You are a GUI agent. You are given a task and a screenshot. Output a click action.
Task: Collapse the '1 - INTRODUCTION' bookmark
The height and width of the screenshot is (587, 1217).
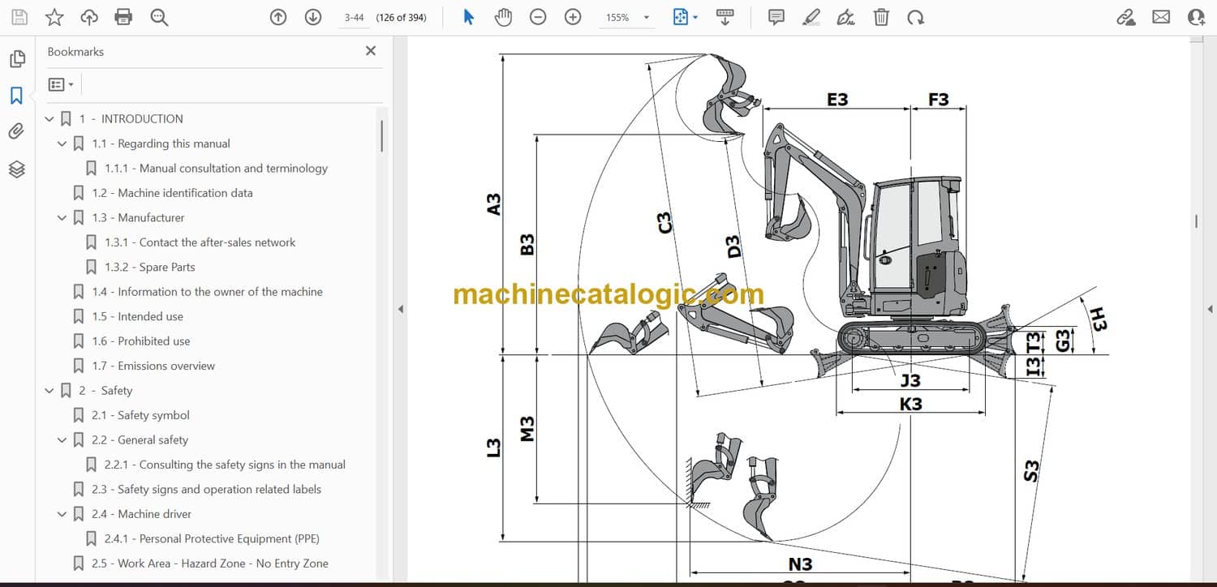(x=49, y=119)
